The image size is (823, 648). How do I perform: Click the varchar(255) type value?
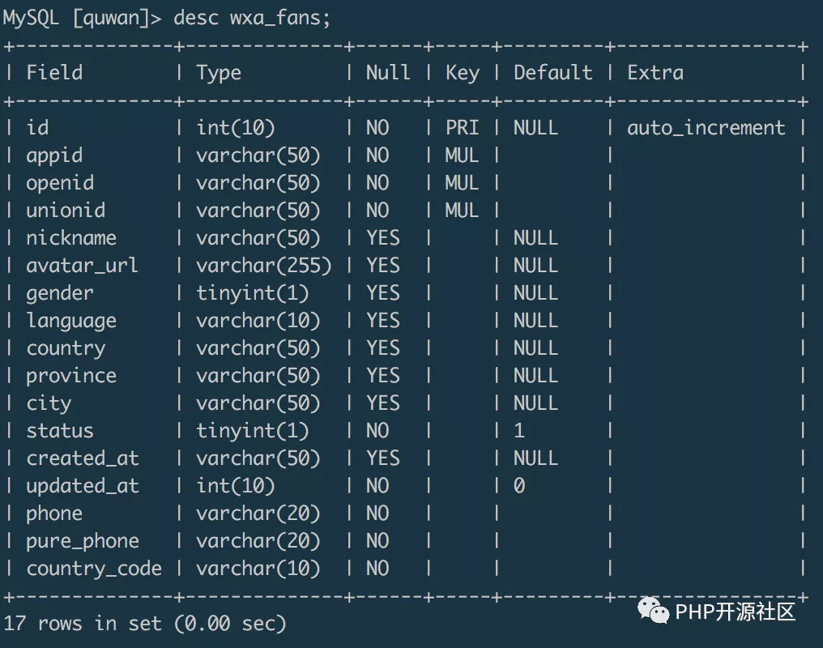[x=263, y=266]
